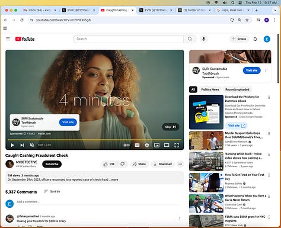Viewport: 281px width, 228px height.
Task: Select the All filter chip
Action: click(x=193, y=89)
